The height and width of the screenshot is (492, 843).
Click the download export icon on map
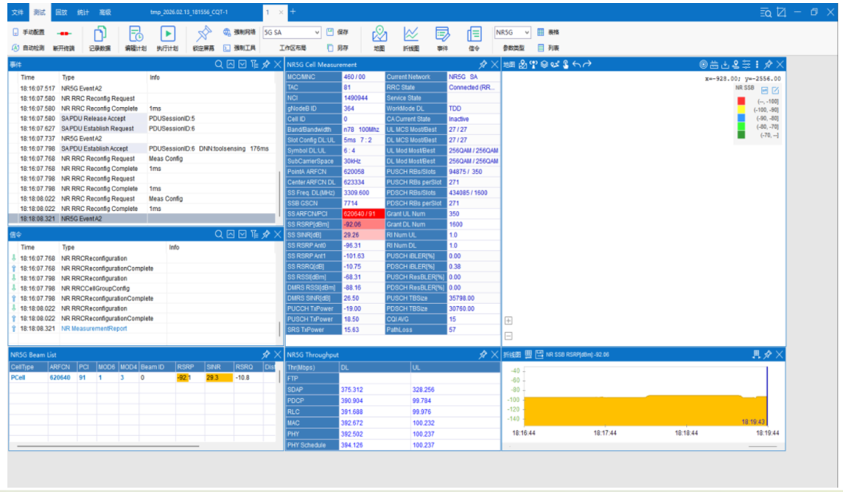tap(724, 65)
